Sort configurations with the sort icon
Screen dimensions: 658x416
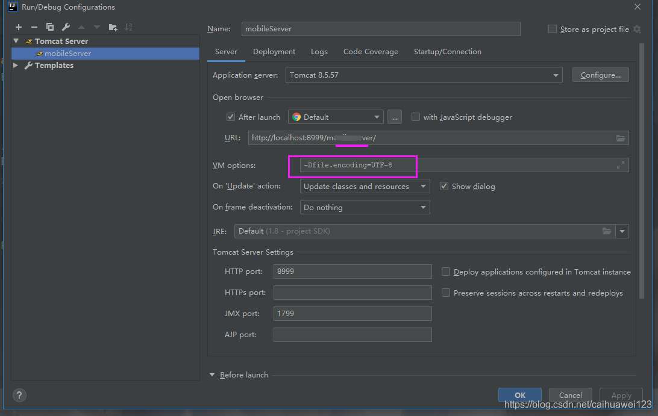pos(128,27)
